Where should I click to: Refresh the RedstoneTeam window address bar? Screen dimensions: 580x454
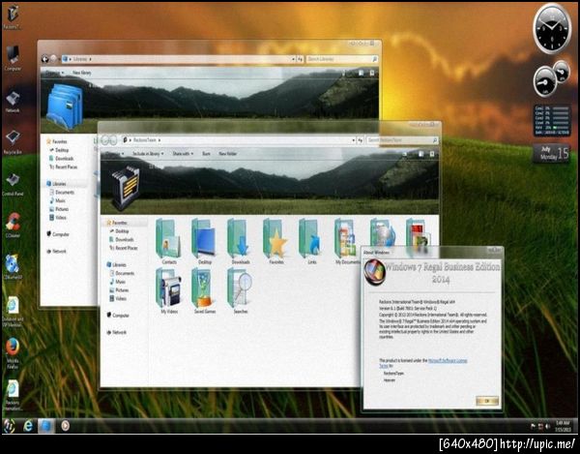pos(361,140)
